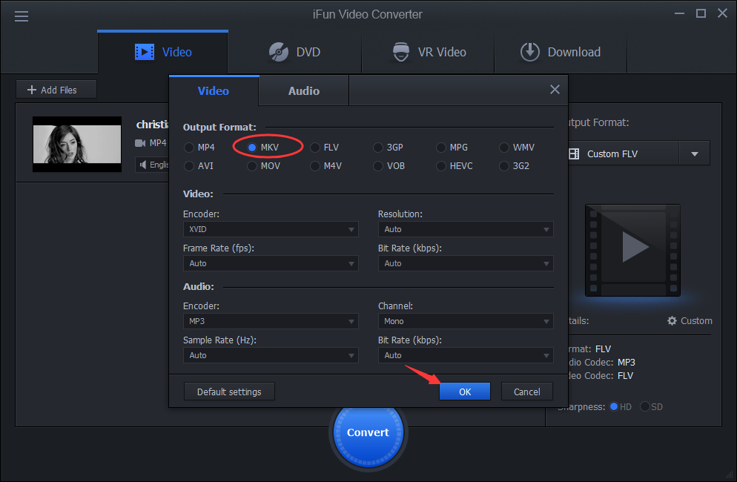Image resolution: width=737 pixels, height=482 pixels.
Task: Open the audio Encoder MP3 dropdown
Action: tap(271, 321)
